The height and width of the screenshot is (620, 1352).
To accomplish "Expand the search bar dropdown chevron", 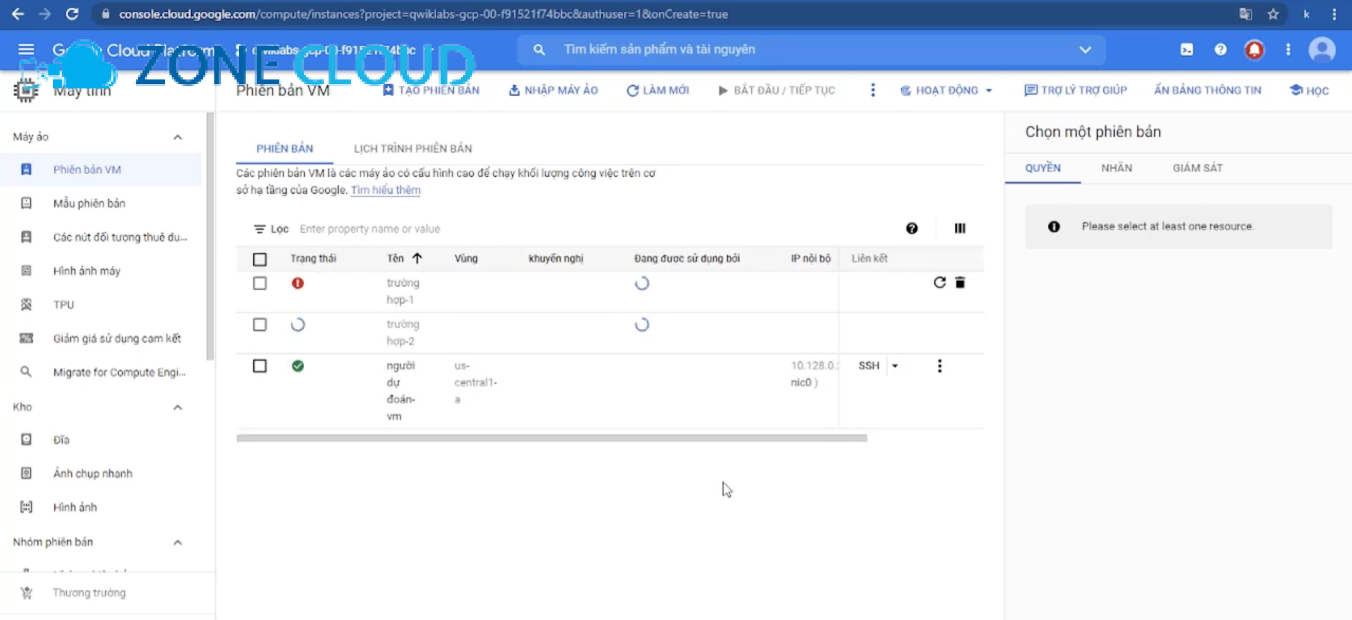I will (1085, 50).
